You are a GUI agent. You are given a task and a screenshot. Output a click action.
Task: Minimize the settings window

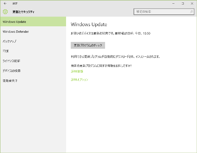[x=174, y=4]
